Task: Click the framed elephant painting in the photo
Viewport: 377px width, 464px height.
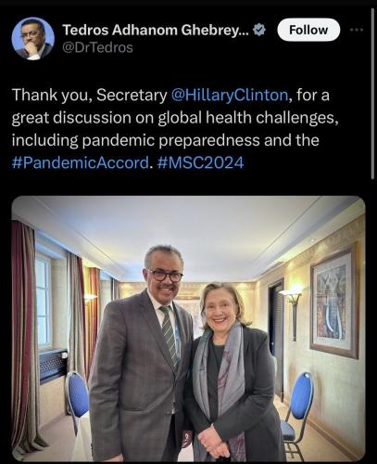Action: pyautogui.click(x=335, y=304)
